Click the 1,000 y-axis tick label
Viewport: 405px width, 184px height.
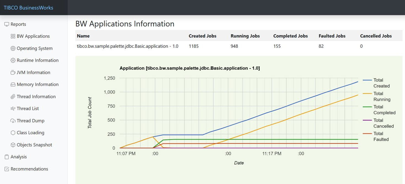pos(109,92)
